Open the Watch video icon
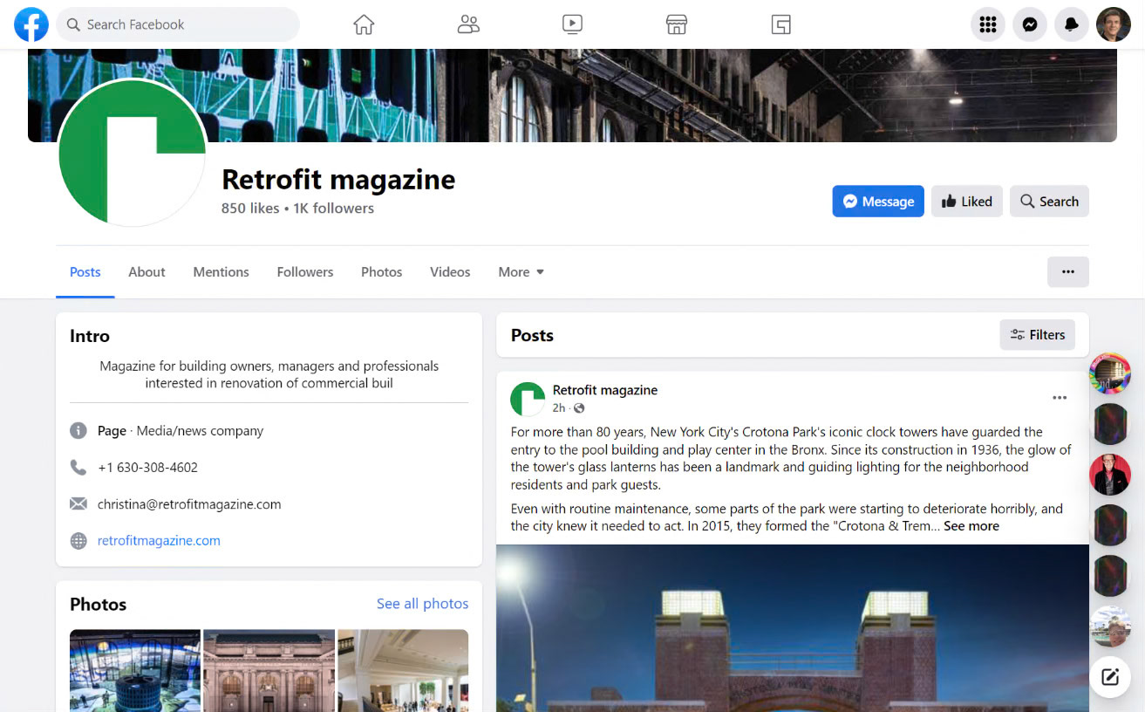This screenshot has height=712, width=1145. click(572, 24)
